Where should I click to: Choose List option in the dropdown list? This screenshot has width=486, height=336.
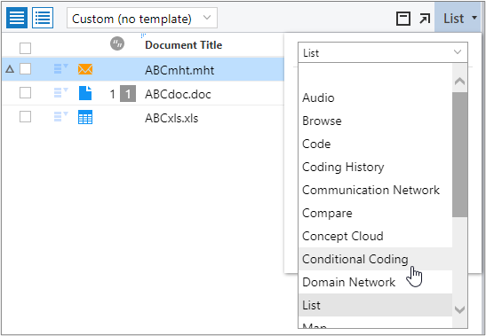[x=375, y=305]
